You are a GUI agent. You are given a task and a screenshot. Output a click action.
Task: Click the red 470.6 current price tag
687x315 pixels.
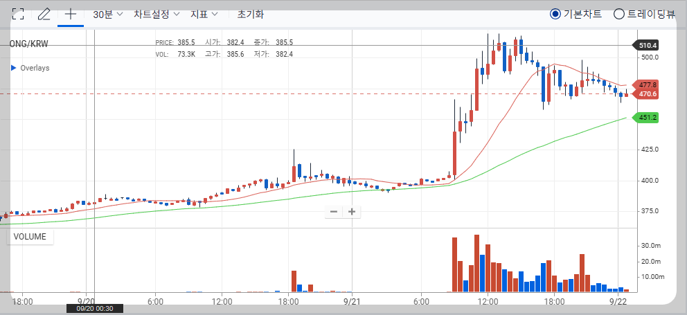[646, 93]
